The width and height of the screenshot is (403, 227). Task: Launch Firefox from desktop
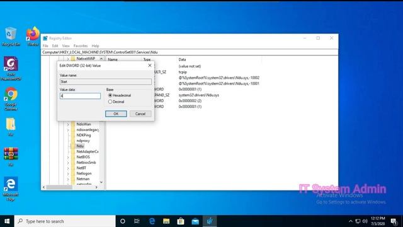coord(33,37)
